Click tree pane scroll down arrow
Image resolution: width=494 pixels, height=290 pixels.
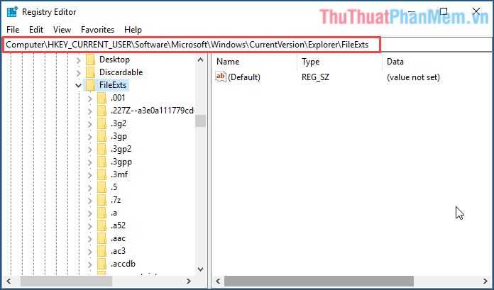(200, 269)
